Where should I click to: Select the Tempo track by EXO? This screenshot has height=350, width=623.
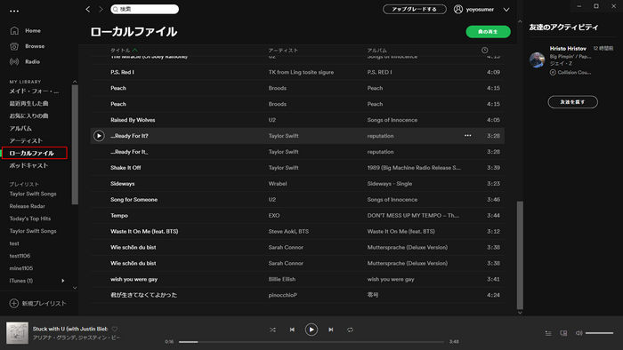coord(297,215)
